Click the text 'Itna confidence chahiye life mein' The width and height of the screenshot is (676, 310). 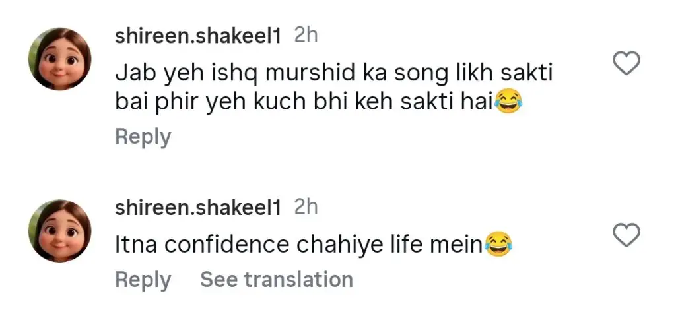pos(298,245)
